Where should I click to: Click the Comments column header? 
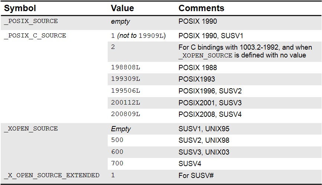pyautogui.click(x=201, y=8)
